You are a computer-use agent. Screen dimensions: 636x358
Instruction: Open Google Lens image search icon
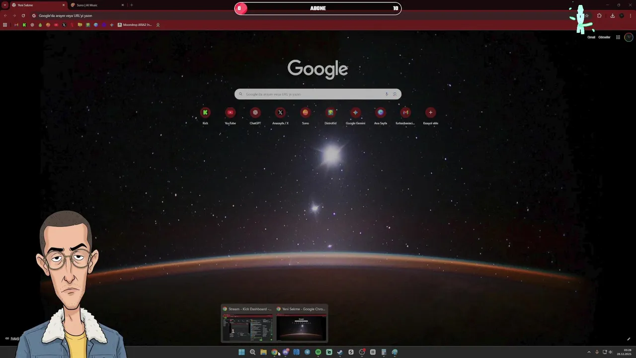pos(395,94)
